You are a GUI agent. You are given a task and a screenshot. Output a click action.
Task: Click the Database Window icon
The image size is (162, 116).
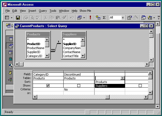[x=143, y=18]
